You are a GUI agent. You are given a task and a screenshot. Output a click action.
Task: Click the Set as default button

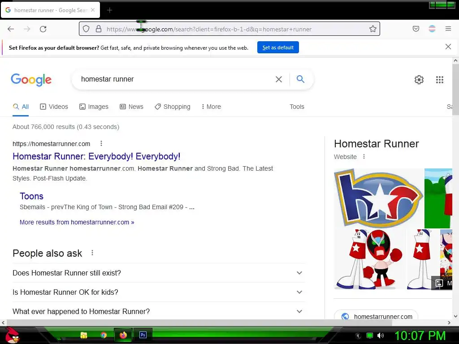coord(278,47)
